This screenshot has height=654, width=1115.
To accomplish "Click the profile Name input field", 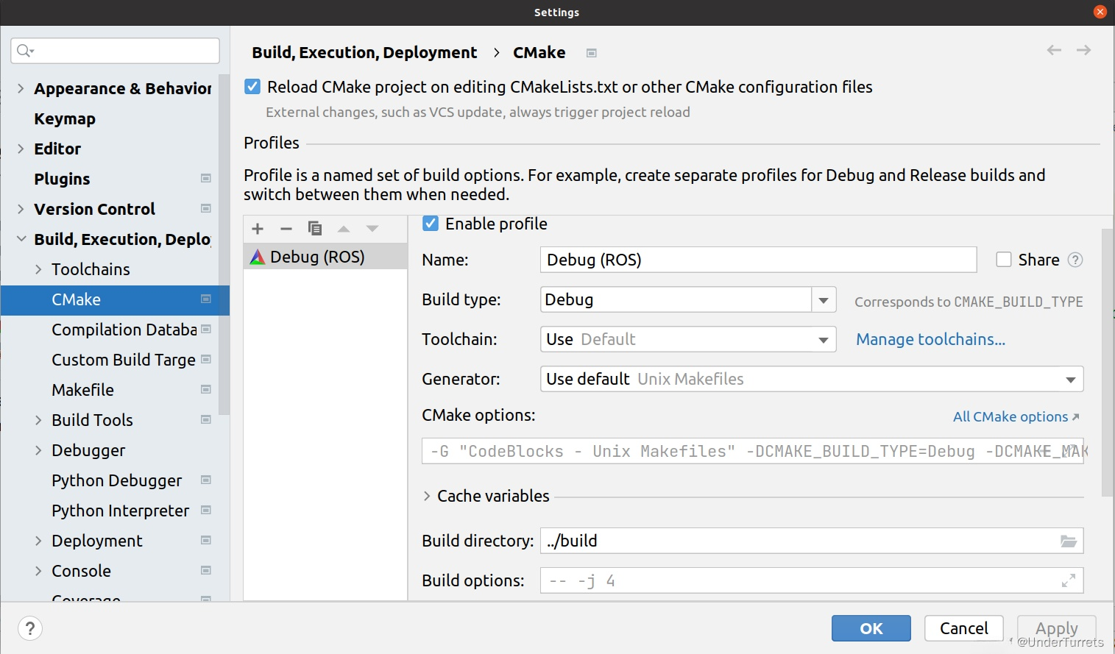I will click(x=757, y=260).
